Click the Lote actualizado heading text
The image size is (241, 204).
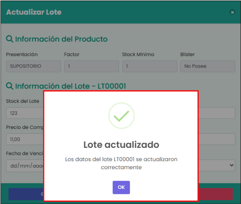coord(121,145)
